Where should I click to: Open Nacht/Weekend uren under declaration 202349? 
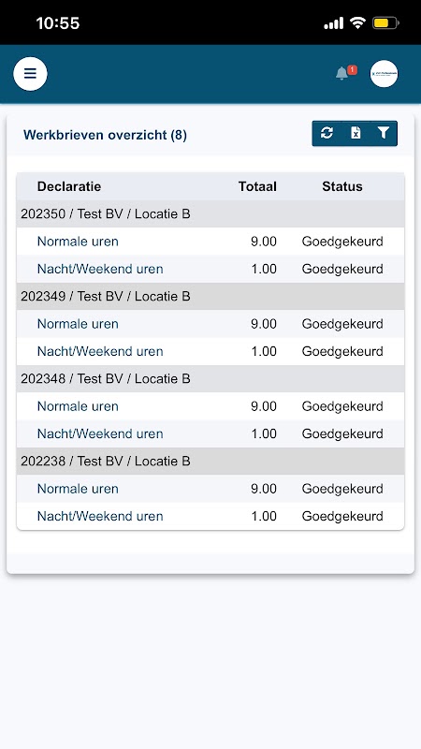[x=100, y=351]
